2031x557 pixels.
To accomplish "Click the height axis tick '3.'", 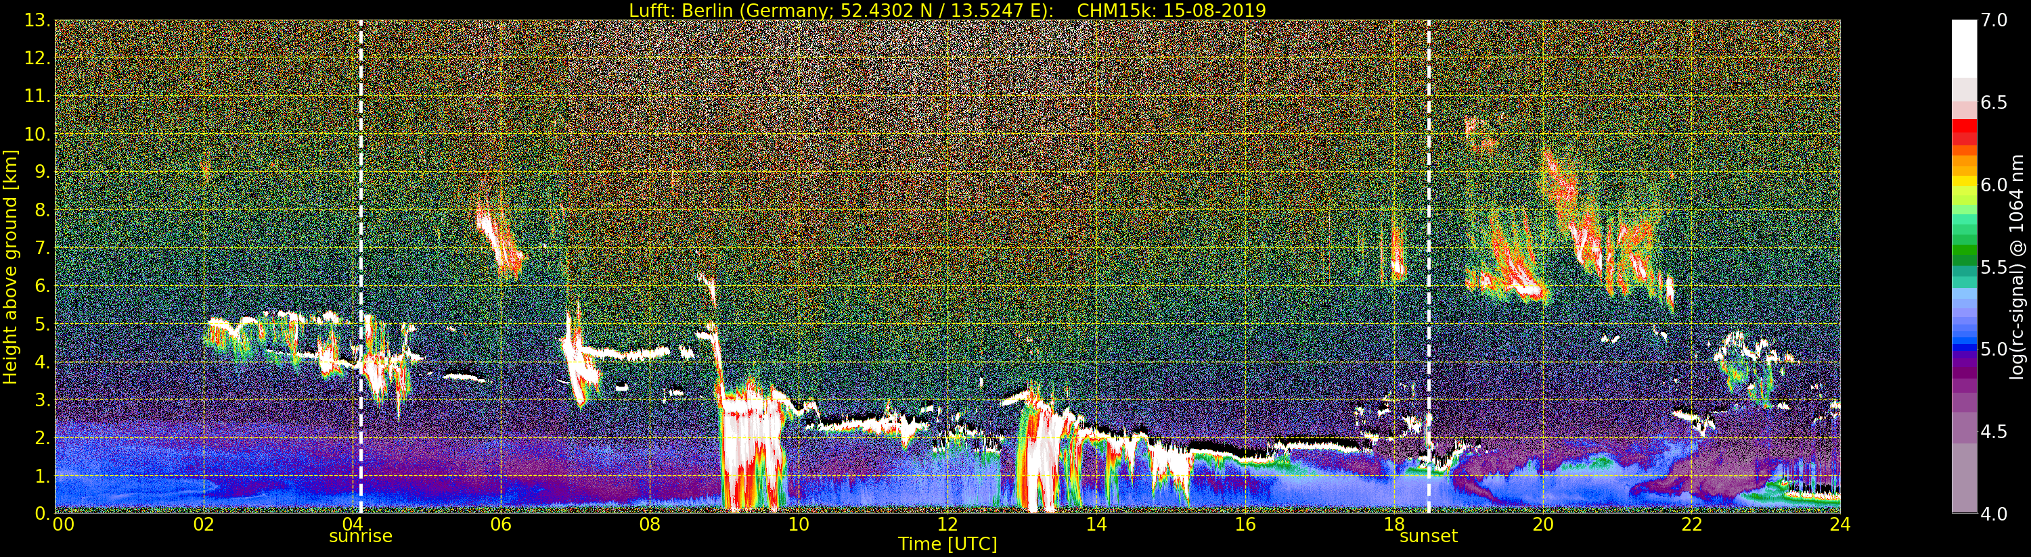I will [42, 399].
